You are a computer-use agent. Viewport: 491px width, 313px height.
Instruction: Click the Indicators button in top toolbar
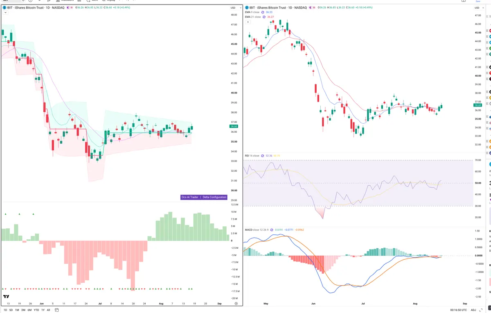coord(65,1)
